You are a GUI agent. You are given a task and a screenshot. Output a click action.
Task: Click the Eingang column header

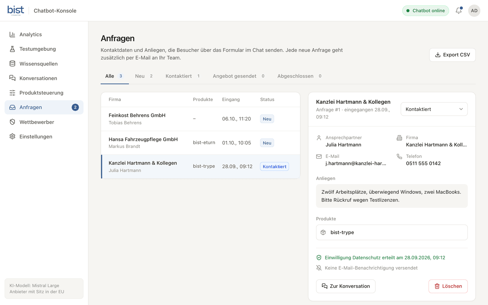tap(231, 100)
